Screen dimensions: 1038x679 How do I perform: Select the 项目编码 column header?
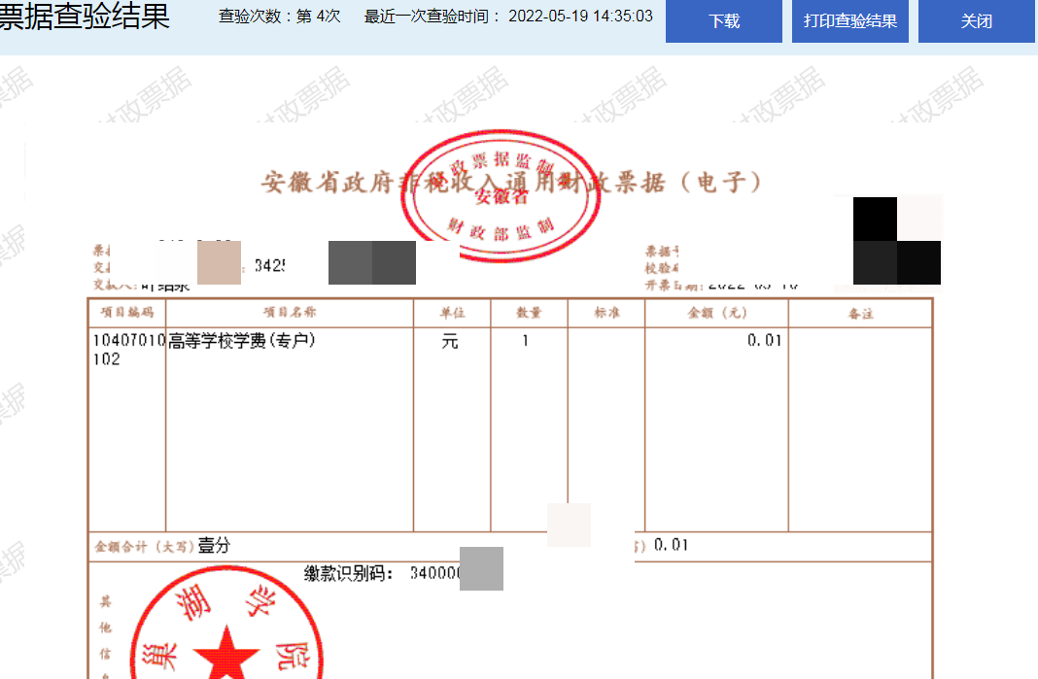(127, 313)
